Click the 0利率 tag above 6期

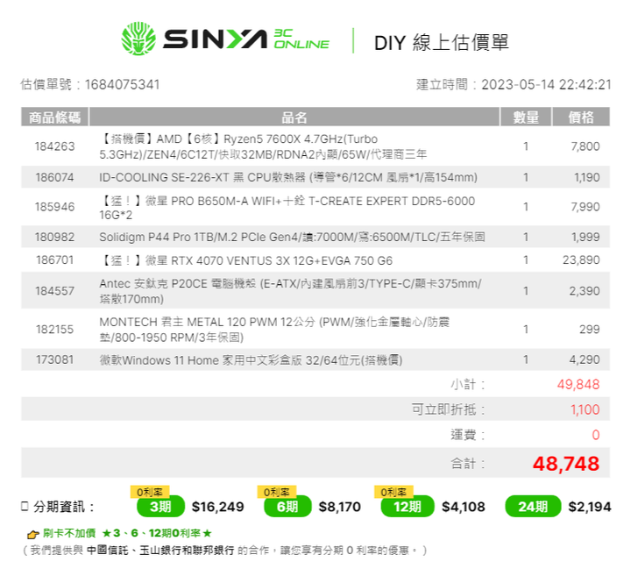tap(276, 492)
